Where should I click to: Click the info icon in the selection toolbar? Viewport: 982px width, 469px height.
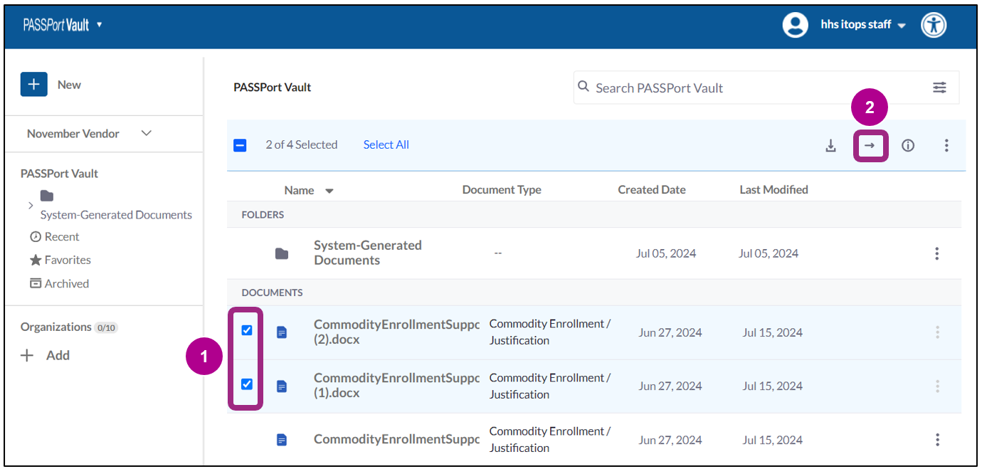908,144
